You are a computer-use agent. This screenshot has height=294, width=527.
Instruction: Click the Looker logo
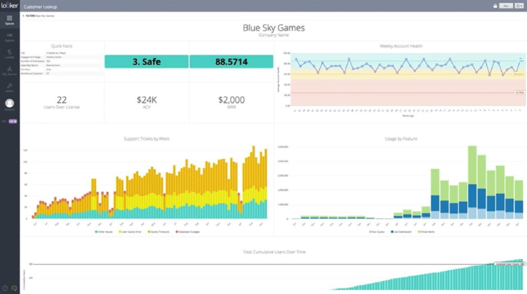9,6
